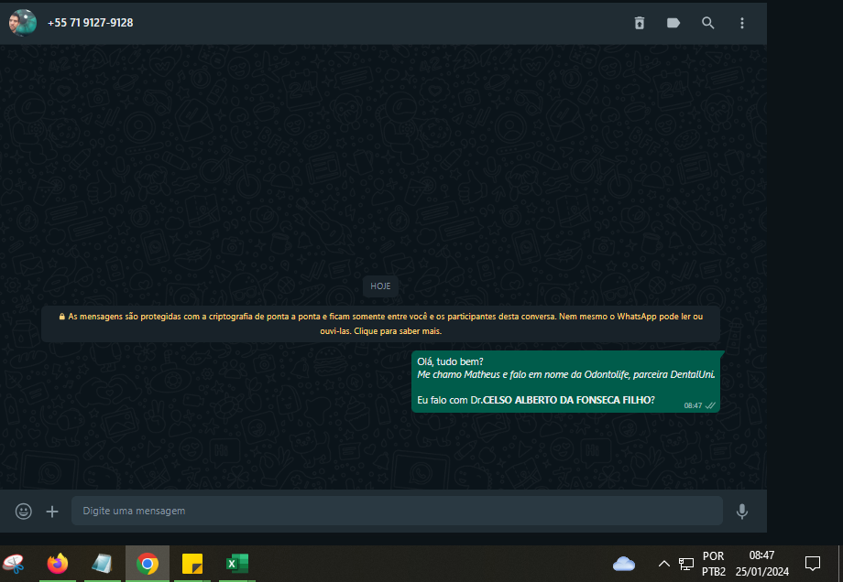Select the sent message mentioning CELSO ALBERTO DA FONSECA FILHO
The width and height of the screenshot is (843, 582).
click(565, 382)
